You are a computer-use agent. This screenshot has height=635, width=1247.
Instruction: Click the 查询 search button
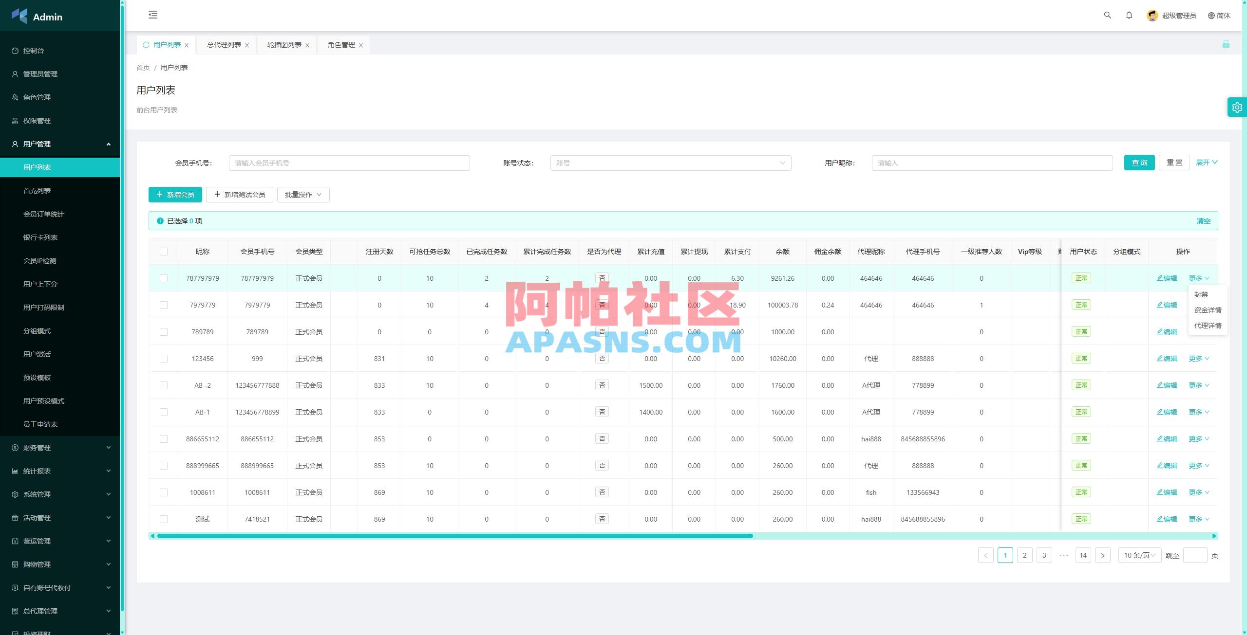[x=1139, y=163]
